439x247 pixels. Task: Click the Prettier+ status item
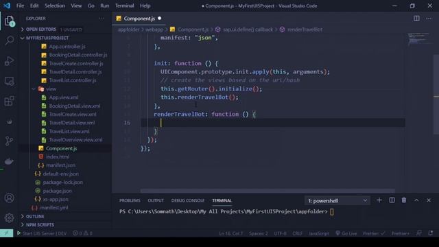click(401, 233)
